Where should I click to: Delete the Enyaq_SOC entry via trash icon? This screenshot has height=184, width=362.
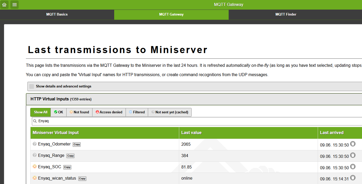[353, 166]
